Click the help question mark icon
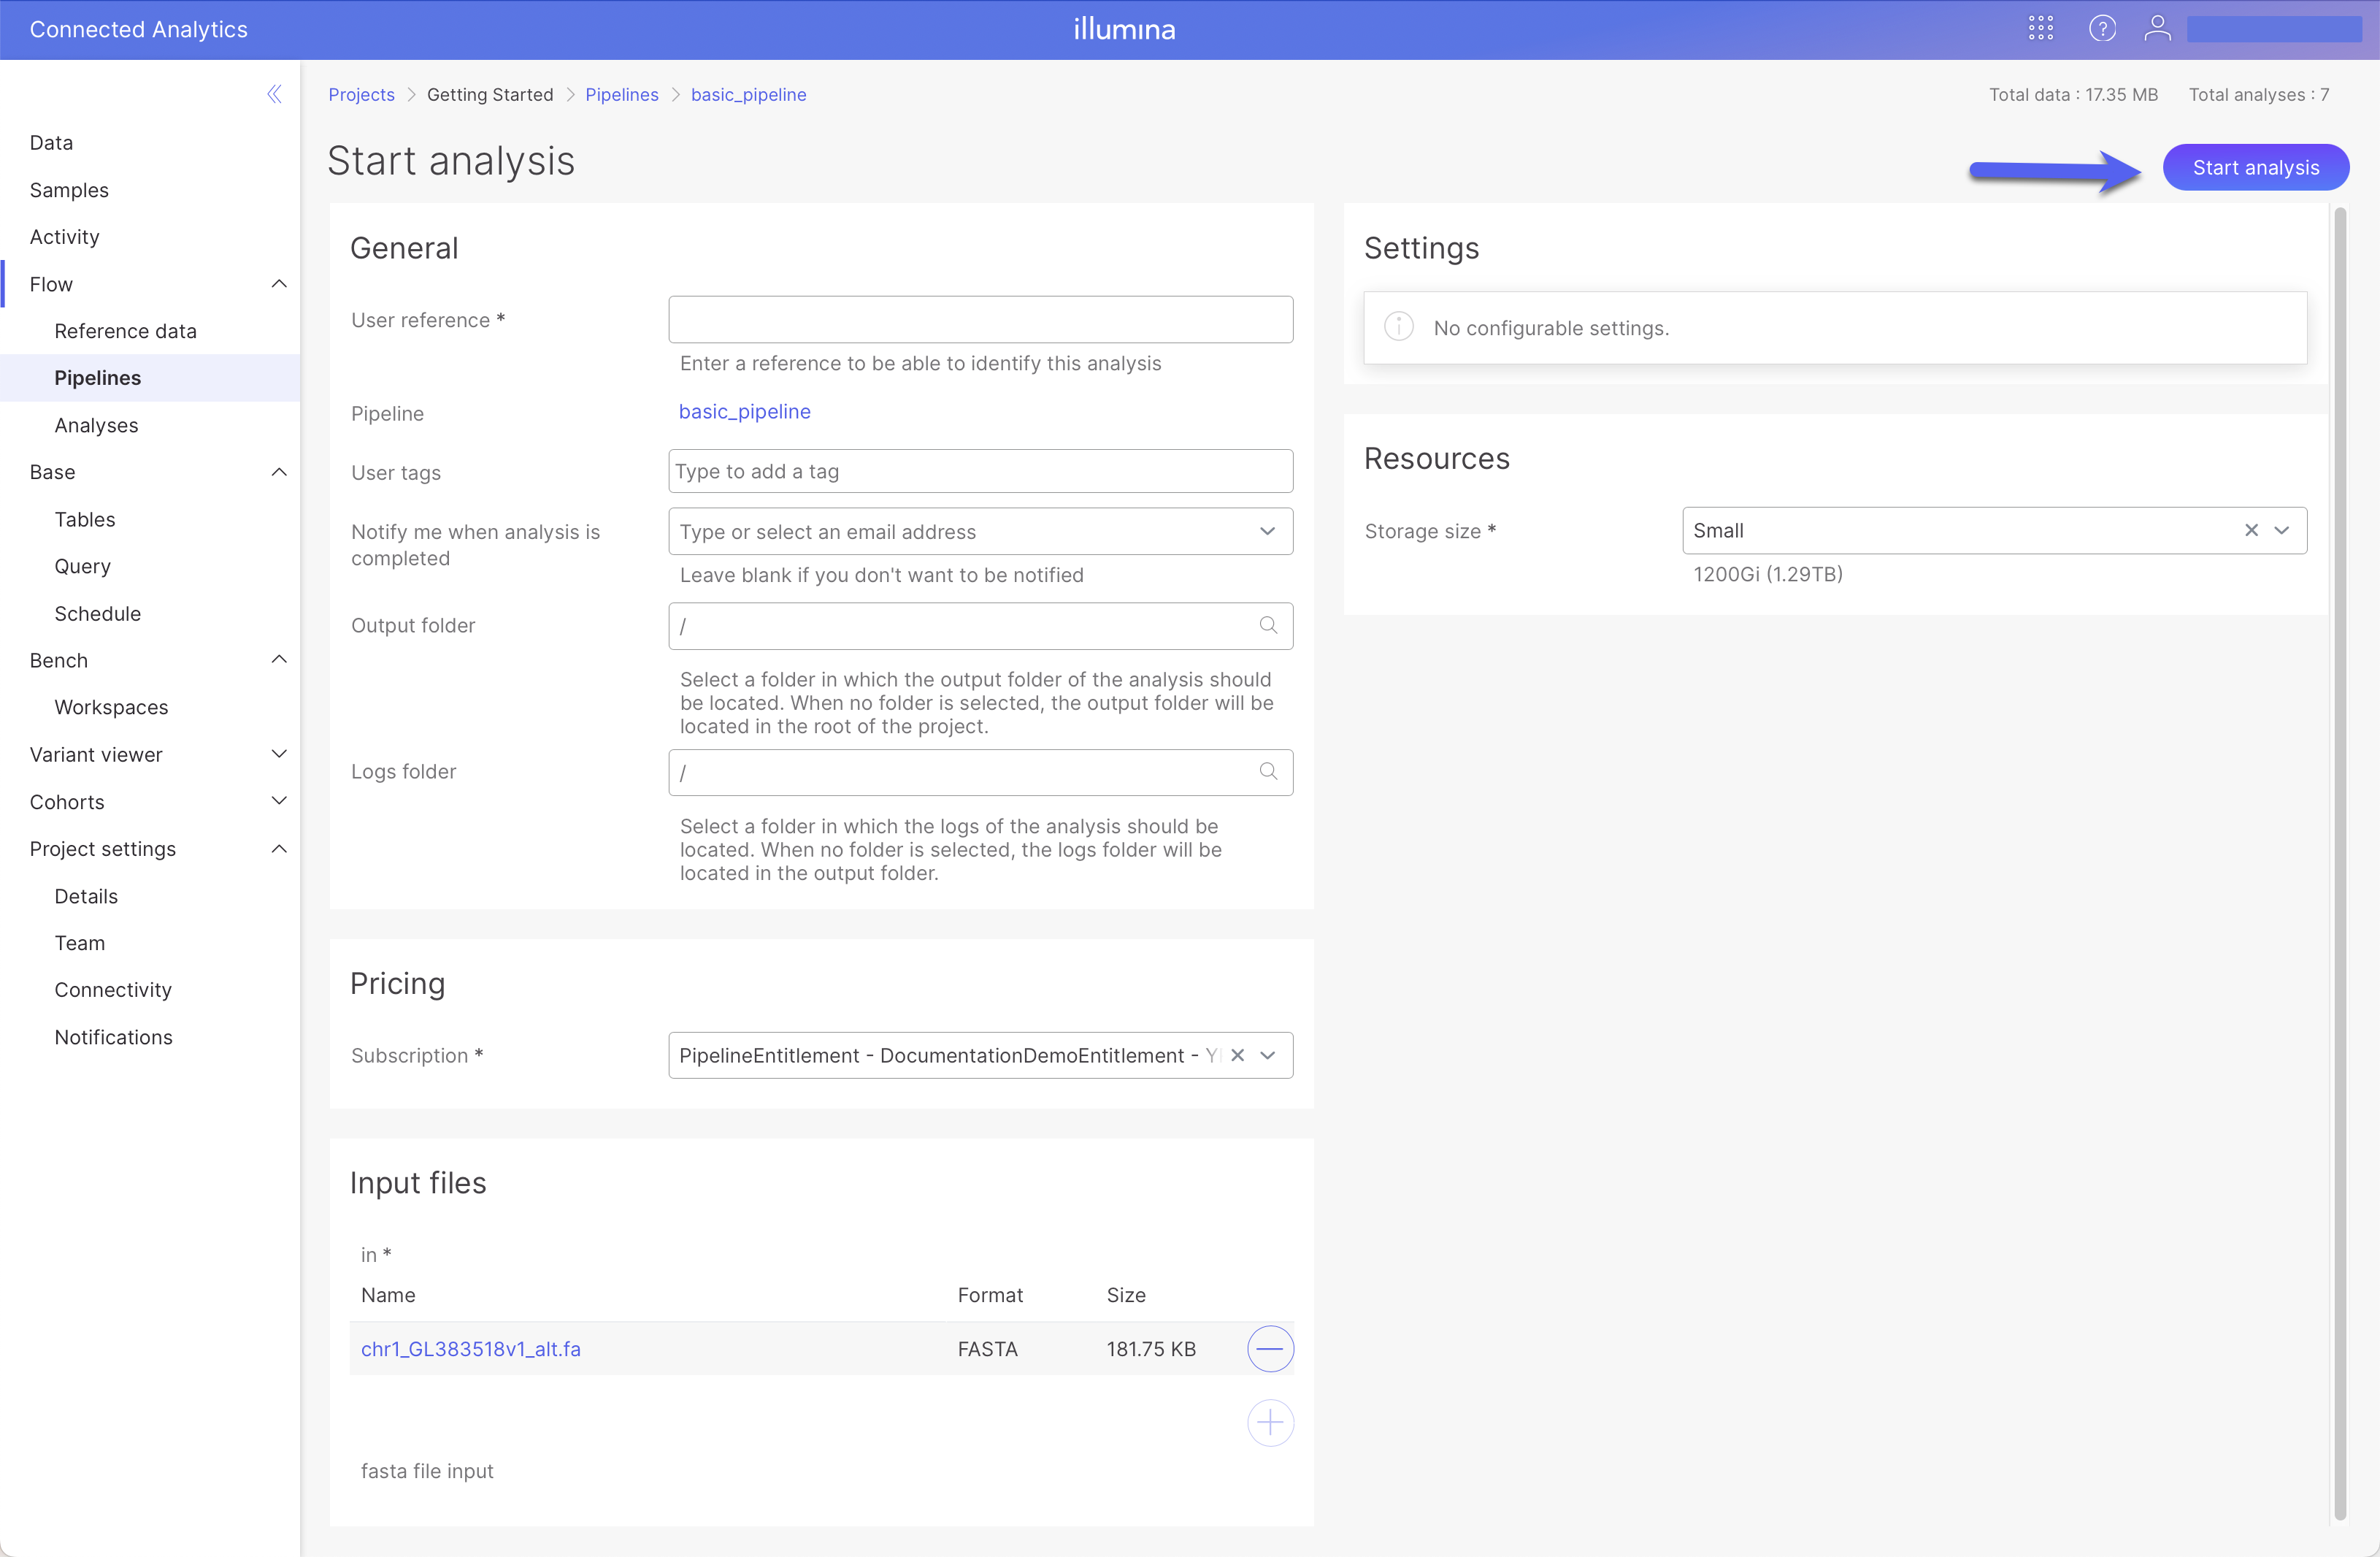Image resolution: width=2380 pixels, height=1557 pixels. tap(2101, 28)
